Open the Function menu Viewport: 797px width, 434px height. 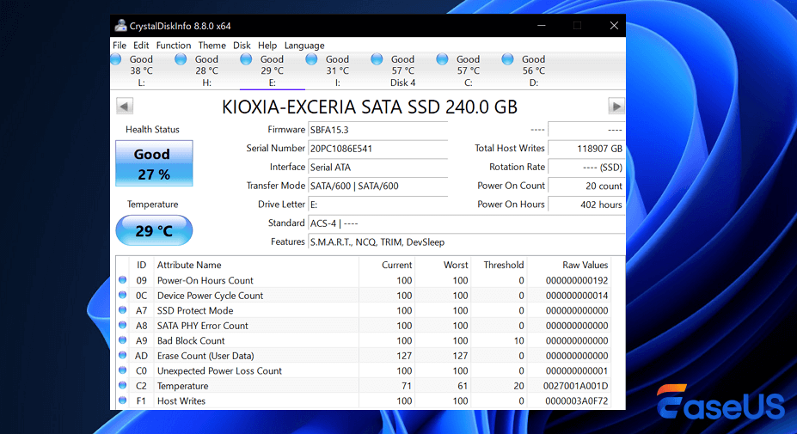(174, 46)
